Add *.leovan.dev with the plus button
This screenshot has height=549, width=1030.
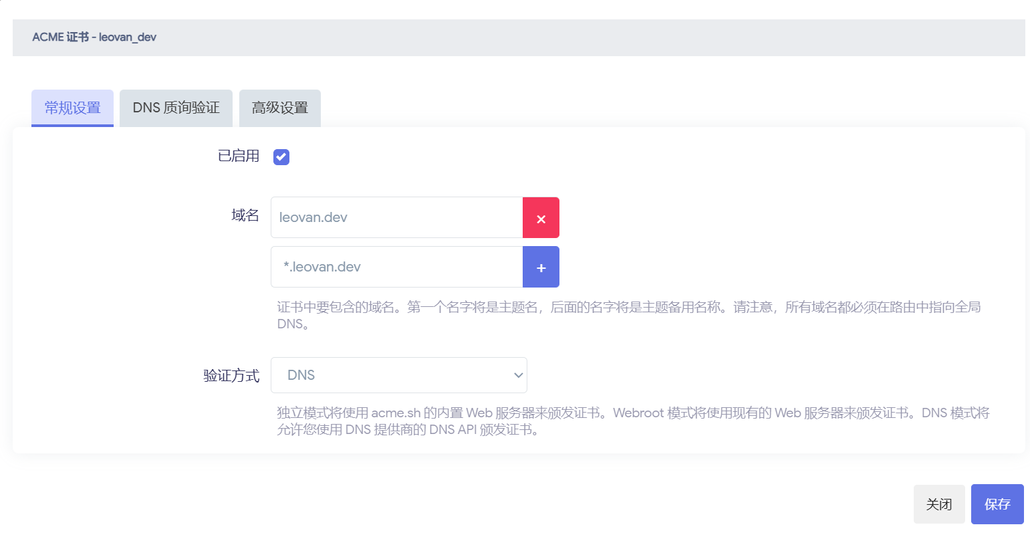(x=541, y=267)
